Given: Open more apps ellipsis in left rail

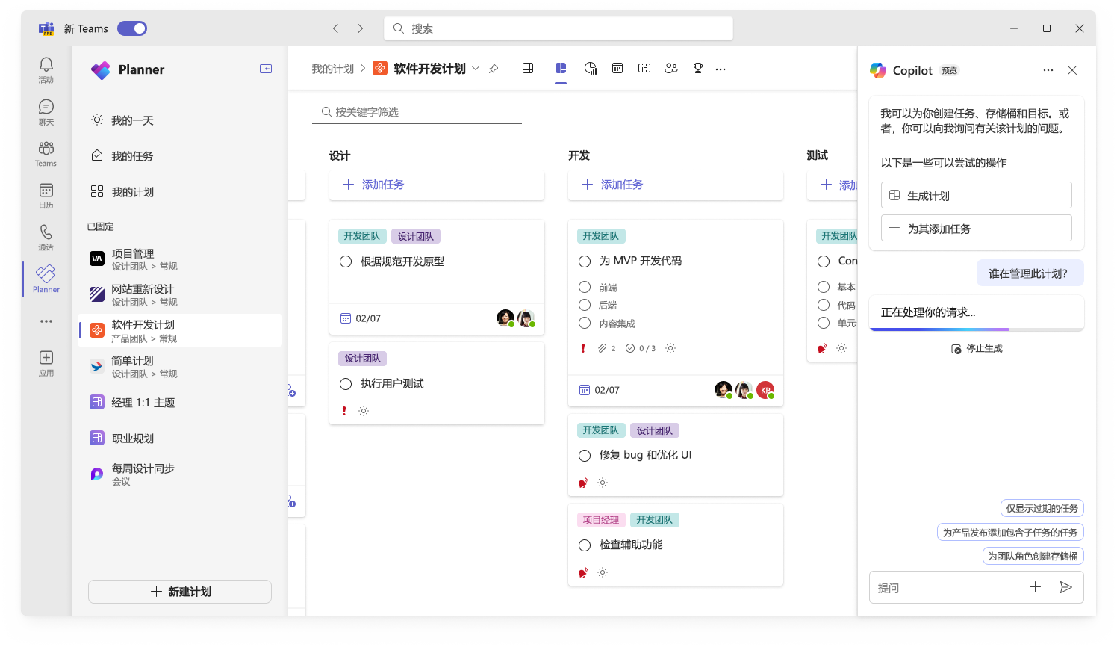Looking at the screenshot, I should [x=46, y=321].
